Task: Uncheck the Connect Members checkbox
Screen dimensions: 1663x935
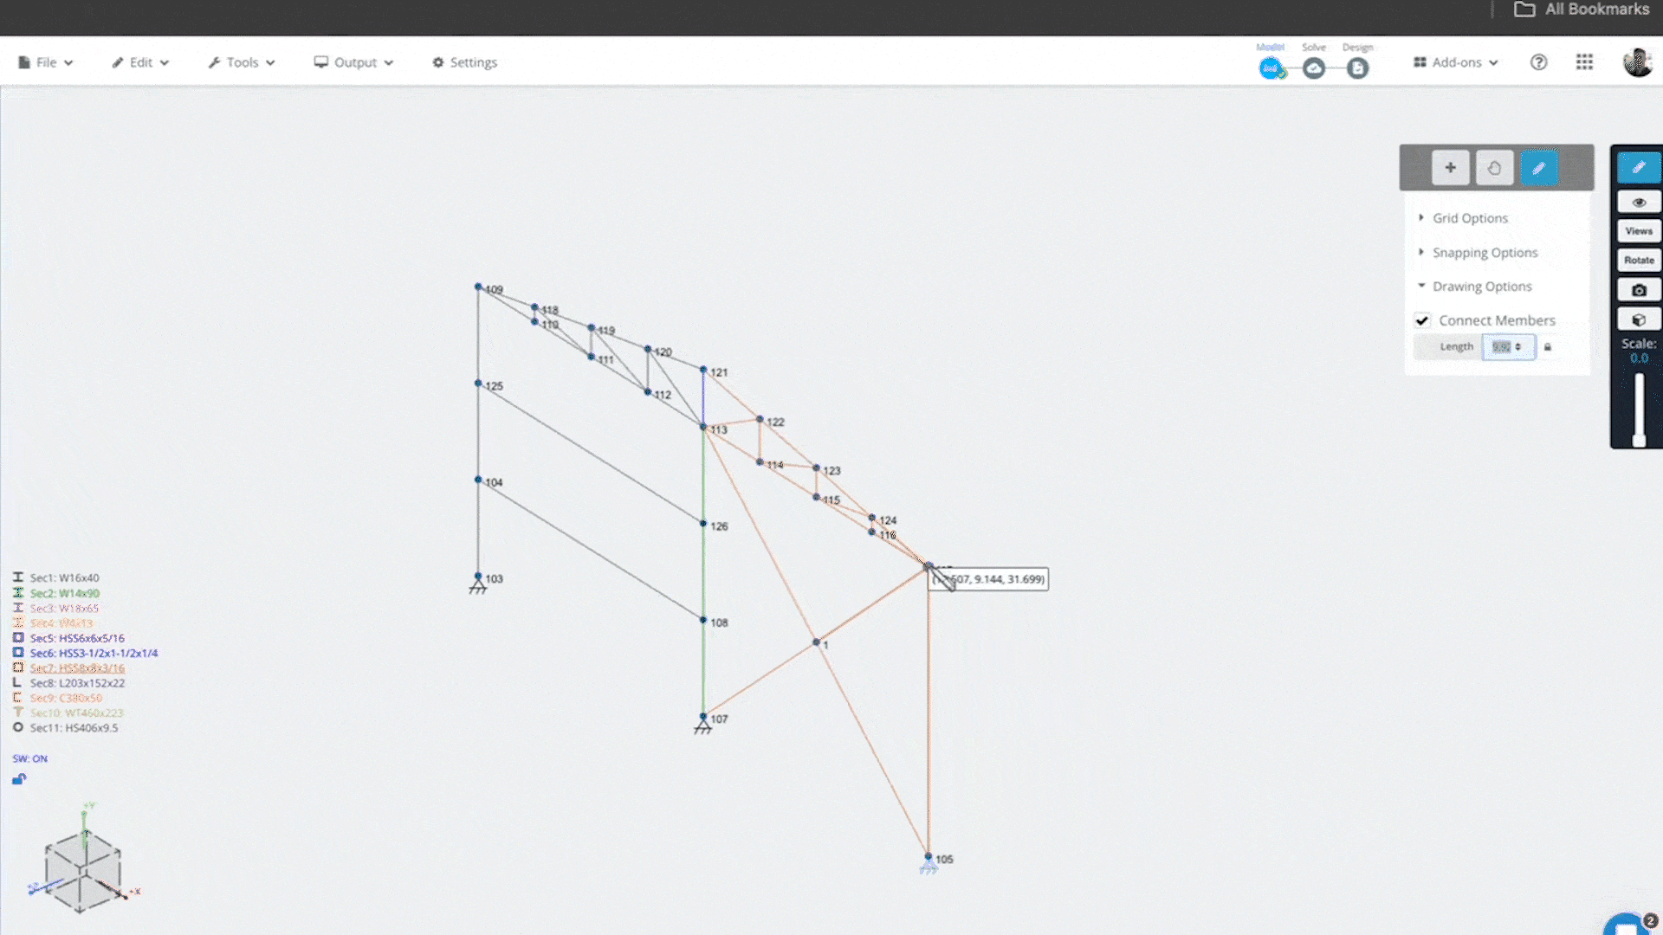Action: [1422, 320]
